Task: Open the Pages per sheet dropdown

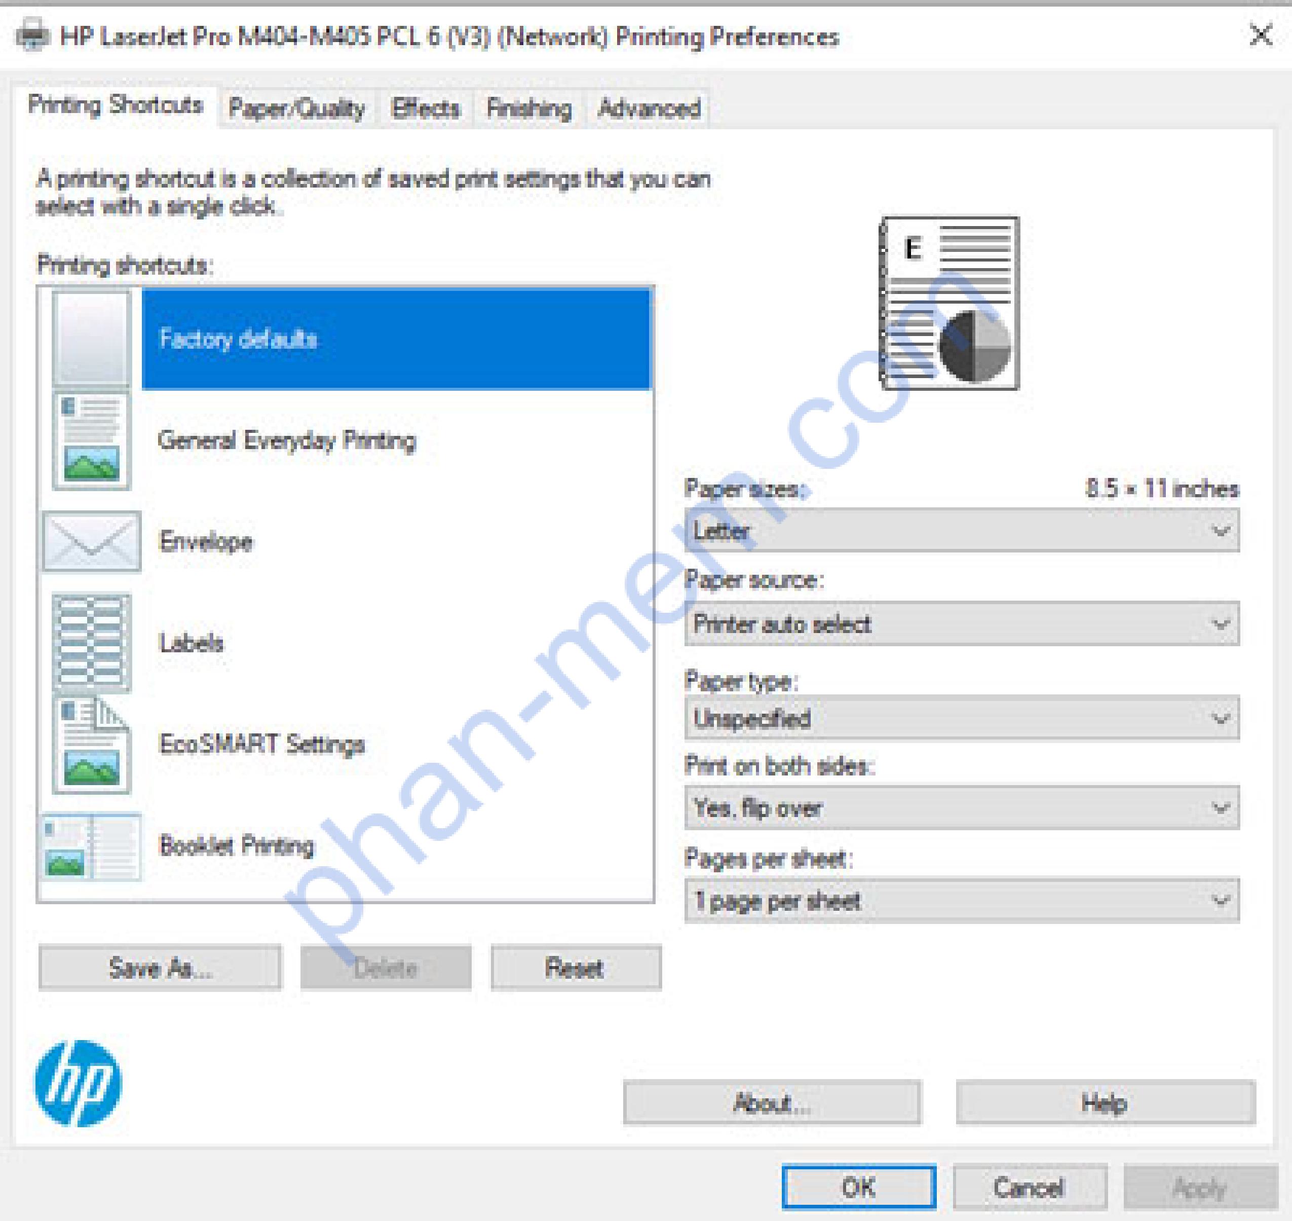Action: point(962,901)
